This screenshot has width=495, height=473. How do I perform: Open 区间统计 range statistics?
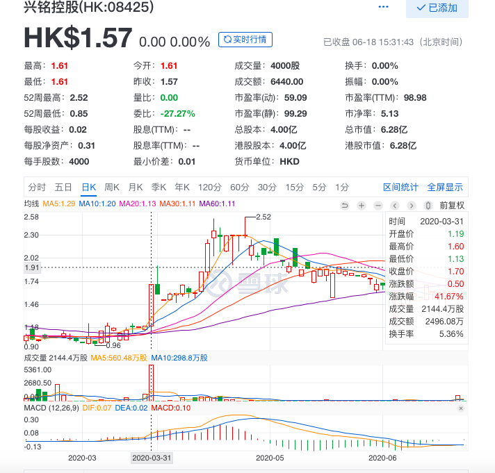coord(400,188)
